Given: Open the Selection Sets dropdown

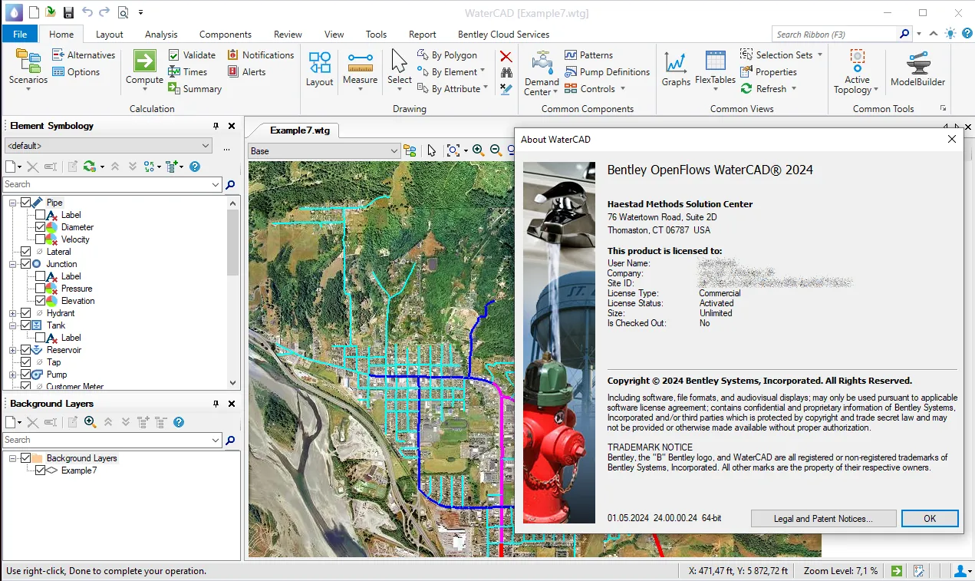Looking at the screenshot, I should pyautogui.click(x=781, y=55).
